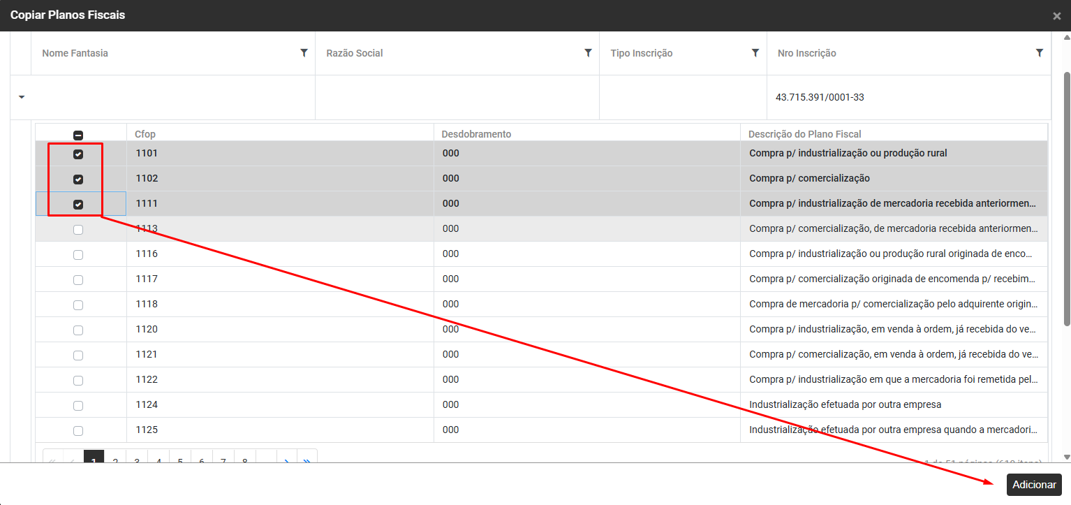Click the Desdobramento column header
The height and width of the screenshot is (505, 1071).
pyautogui.click(x=476, y=134)
